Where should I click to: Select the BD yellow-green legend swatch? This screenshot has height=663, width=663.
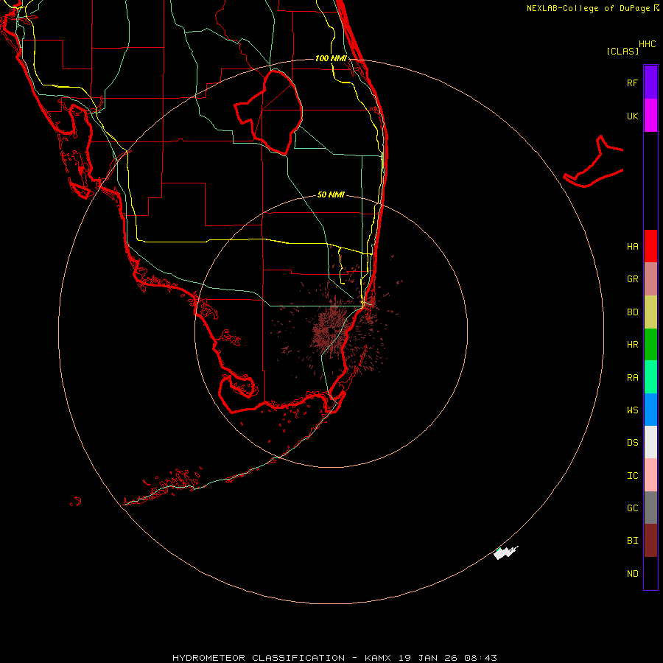pyautogui.click(x=650, y=312)
